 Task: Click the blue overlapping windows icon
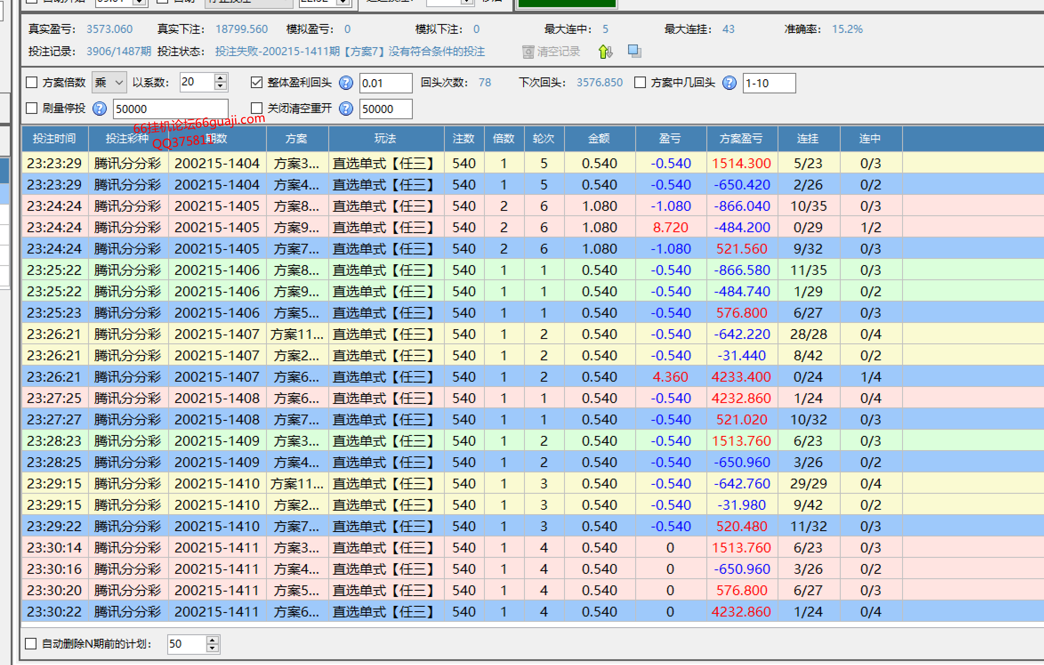(x=634, y=51)
